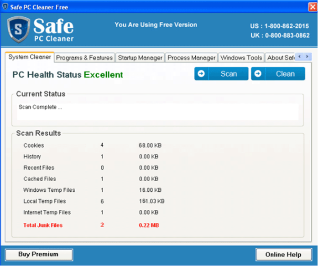This screenshot has height=266, width=318.
Task: Click the arrow icon on Scan button
Action: 201,74
